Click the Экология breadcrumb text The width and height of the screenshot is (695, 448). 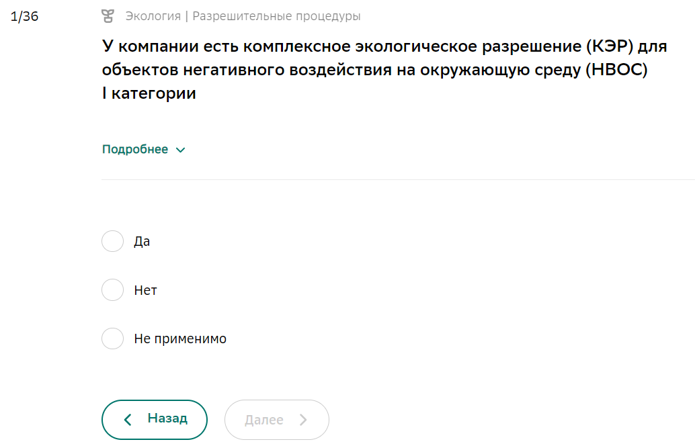(153, 16)
